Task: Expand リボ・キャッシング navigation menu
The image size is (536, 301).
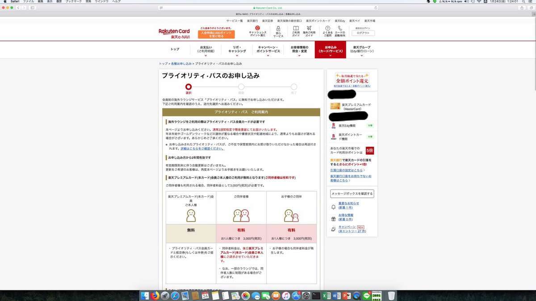Action: (237, 49)
